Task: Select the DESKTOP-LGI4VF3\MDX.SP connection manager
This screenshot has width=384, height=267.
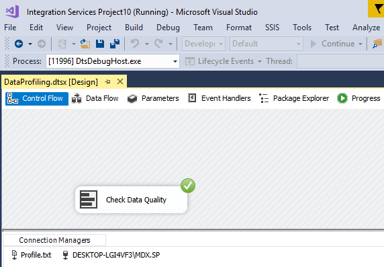Action: (111, 255)
